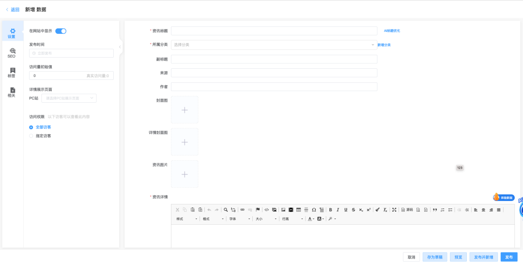Click the 发布时间 publish time field
This screenshot has width=523, height=264.
click(x=71, y=53)
